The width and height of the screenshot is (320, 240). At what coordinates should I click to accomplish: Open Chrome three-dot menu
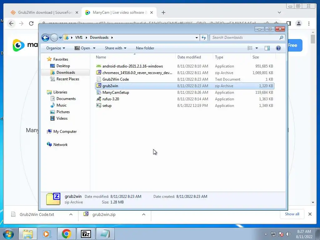pyautogui.click(x=309, y=23)
